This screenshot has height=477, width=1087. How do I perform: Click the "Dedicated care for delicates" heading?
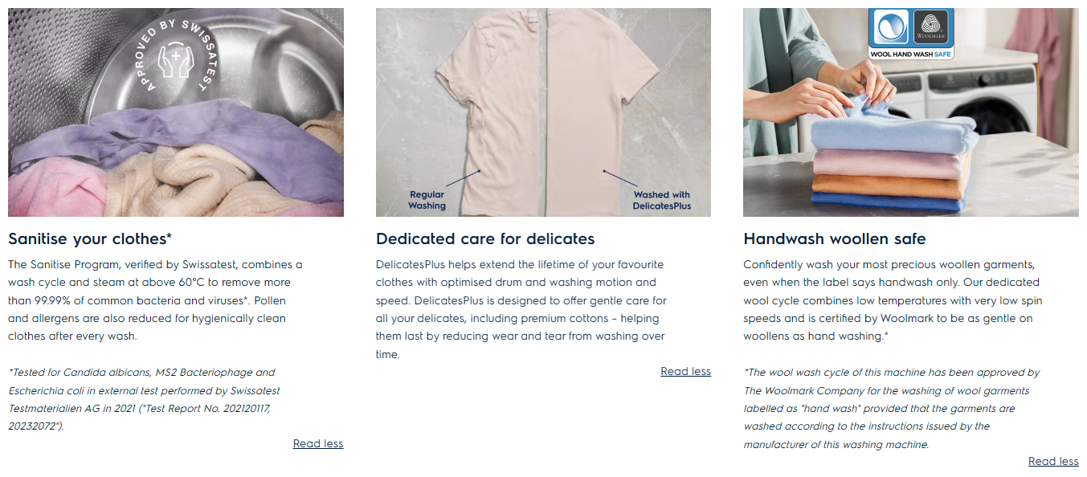tap(485, 238)
